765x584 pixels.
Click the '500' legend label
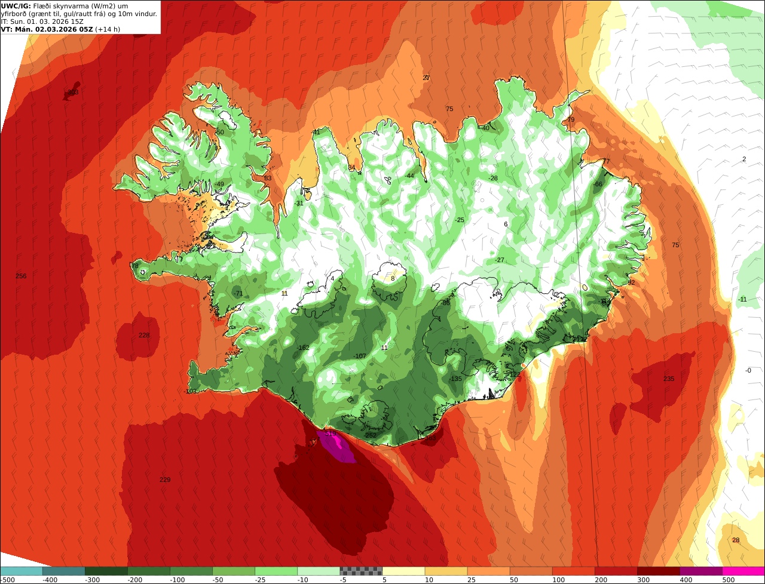click(x=728, y=580)
